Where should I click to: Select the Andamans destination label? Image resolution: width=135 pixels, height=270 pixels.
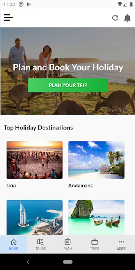click(80, 186)
